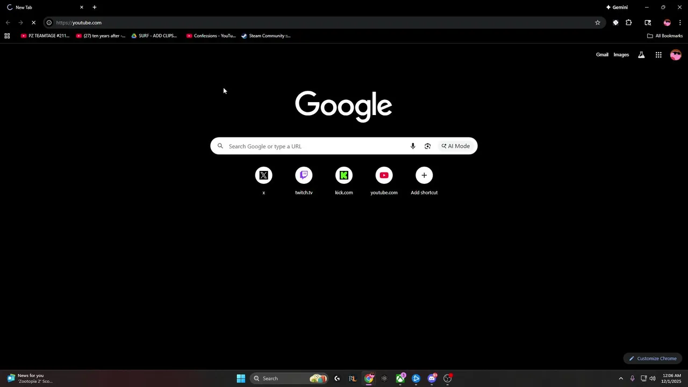This screenshot has height=387, width=688.
Task: Open the SURF - ADD CLIPS bookmark
Action: pos(154,36)
